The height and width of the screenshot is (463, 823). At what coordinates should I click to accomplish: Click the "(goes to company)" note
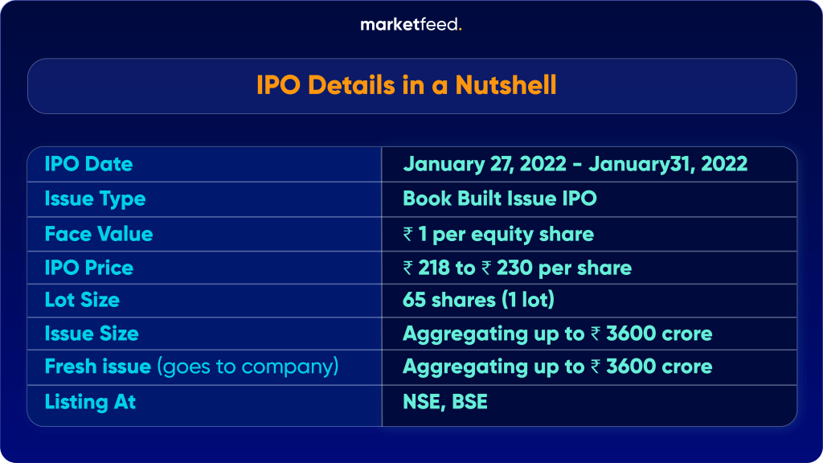tap(248, 367)
